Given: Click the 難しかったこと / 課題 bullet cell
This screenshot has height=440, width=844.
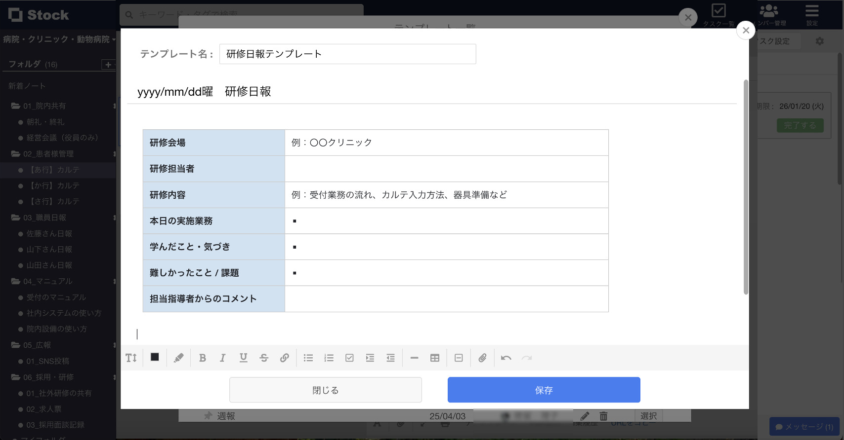Looking at the screenshot, I should [447, 273].
